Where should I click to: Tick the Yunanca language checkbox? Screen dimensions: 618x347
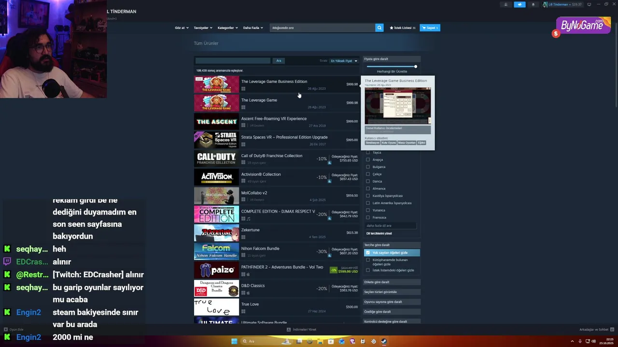(x=368, y=210)
